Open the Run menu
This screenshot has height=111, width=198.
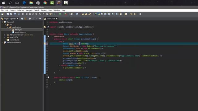pos(50,10)
